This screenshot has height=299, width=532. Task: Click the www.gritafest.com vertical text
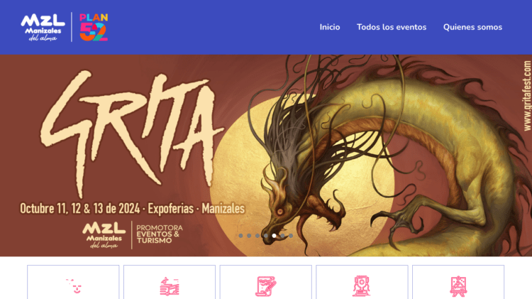click(527, 96)
